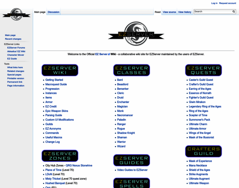This screenshot has width=239, height=188.
Task: Open Custom UI Modifications link
Action: (59, 120)
